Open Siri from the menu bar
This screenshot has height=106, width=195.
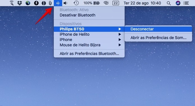pyautogui.click(x=178, y=3)
